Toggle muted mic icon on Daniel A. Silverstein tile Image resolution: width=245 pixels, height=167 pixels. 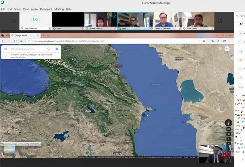click(180, 29)
